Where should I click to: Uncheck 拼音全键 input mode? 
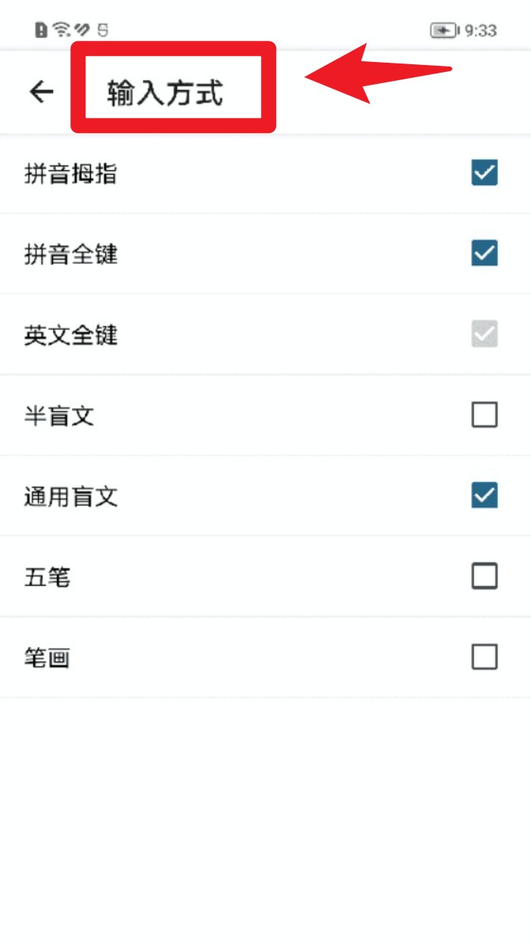pos(484,256)
